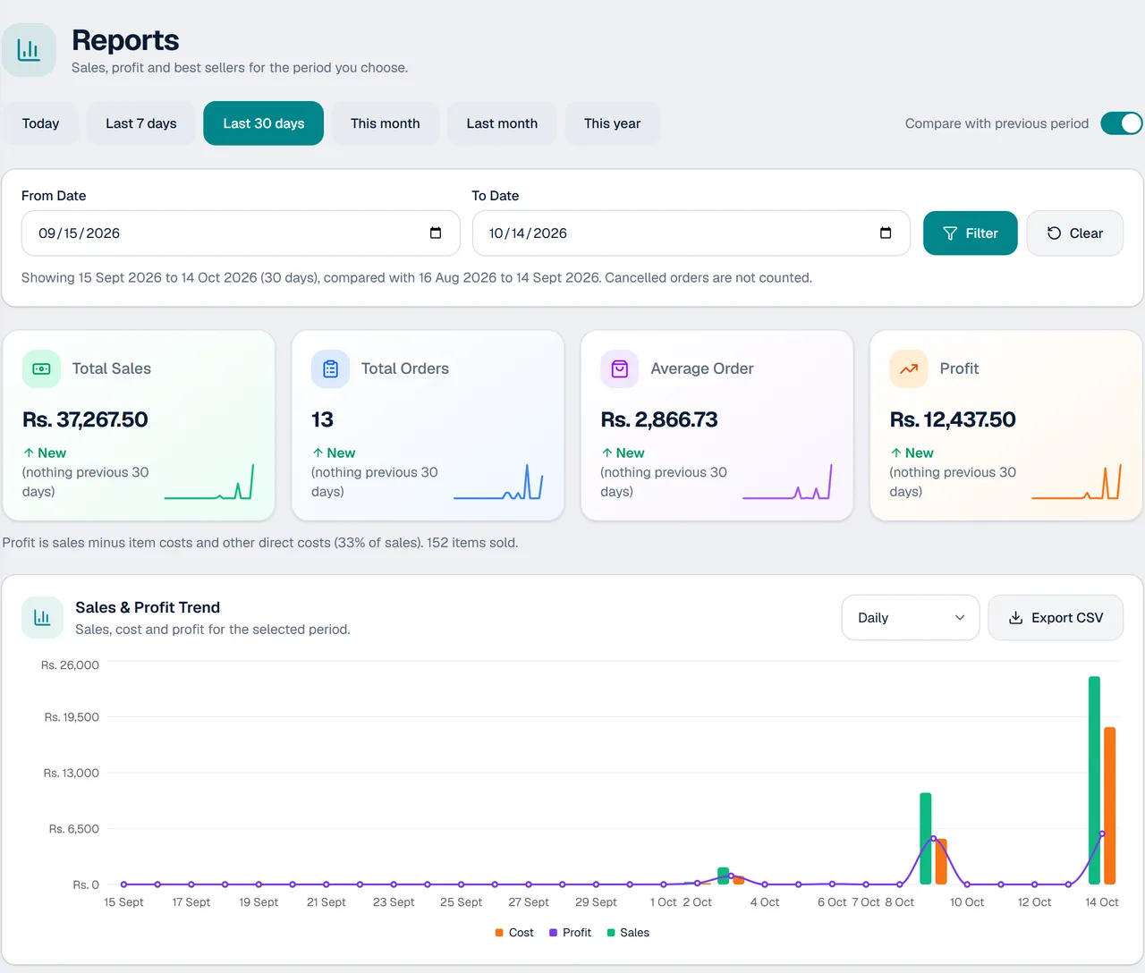Click the Rs. 37,267.50 total sales value
Image resolution: width=1145 pixels, height=973 pixels.
tap(85, 419)
